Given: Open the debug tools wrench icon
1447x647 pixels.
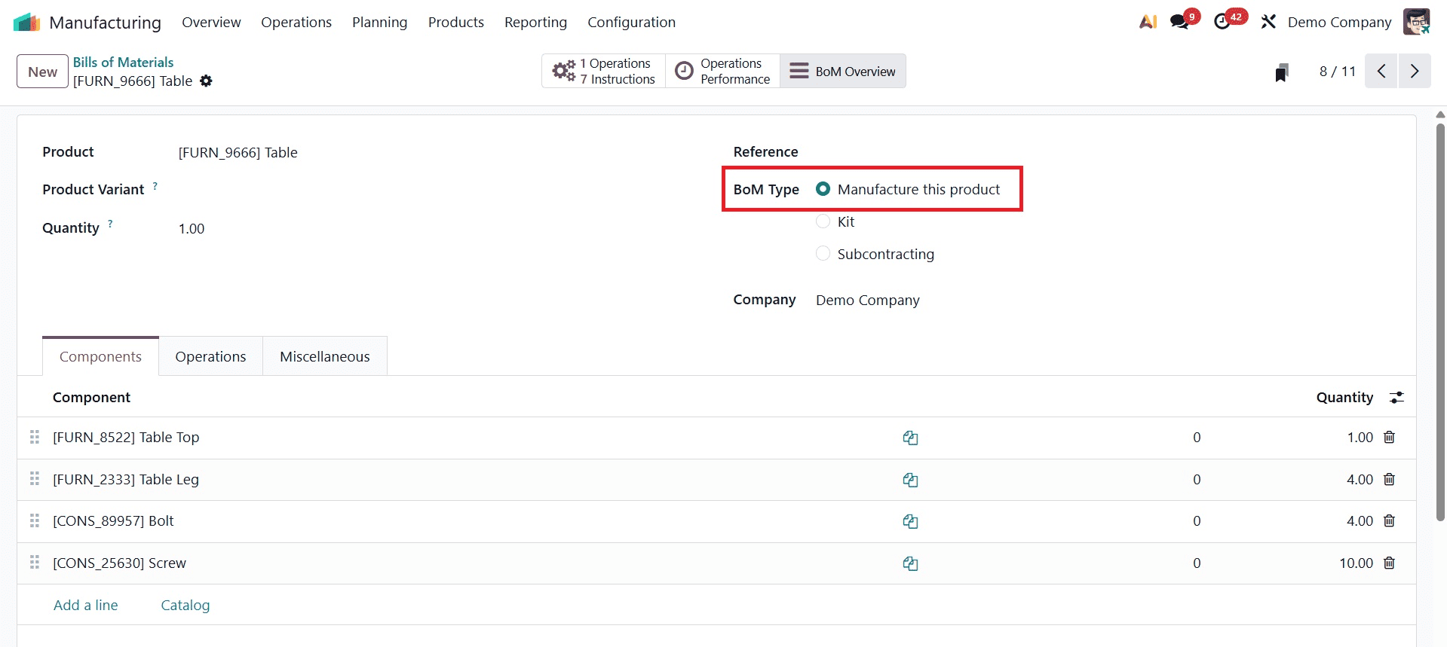Looking at the screenshot, I should click(x=1268, y=22).
